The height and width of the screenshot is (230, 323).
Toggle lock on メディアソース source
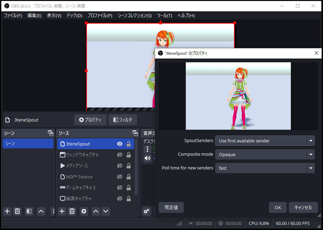[129, 166]
